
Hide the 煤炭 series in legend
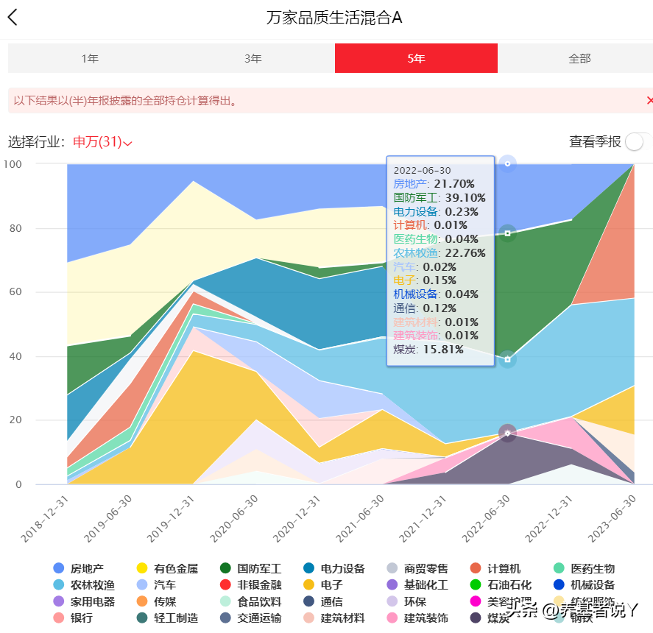[490, 618]
